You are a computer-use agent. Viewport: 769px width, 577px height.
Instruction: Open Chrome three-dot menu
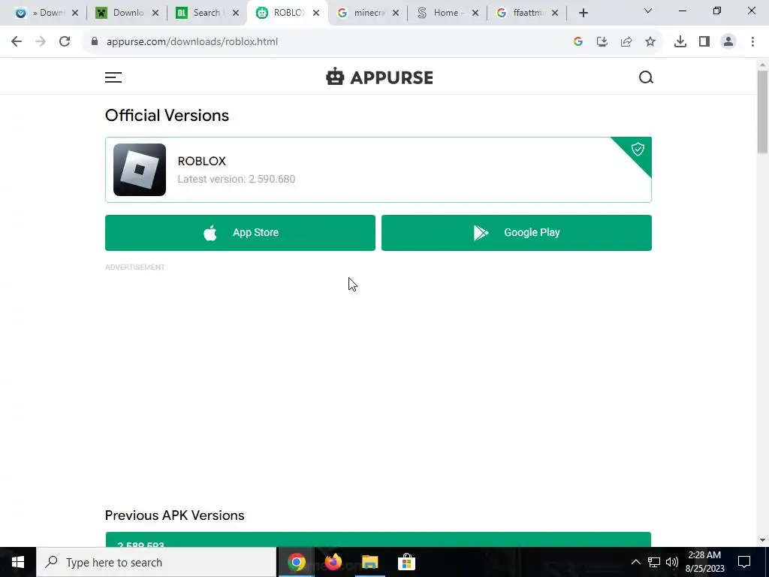pyautogui.click(x=752, y=42)
